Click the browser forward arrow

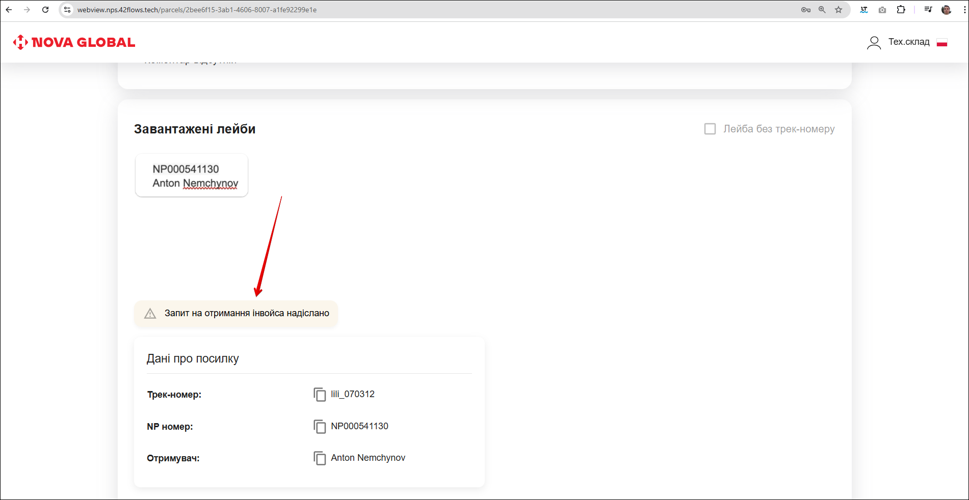[27, 10]
